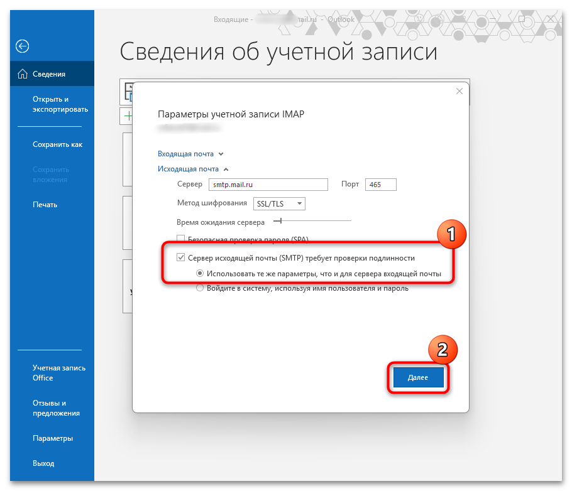Click the Сведения об учетной записи title
572x491 pixels.
pos(278,51)
